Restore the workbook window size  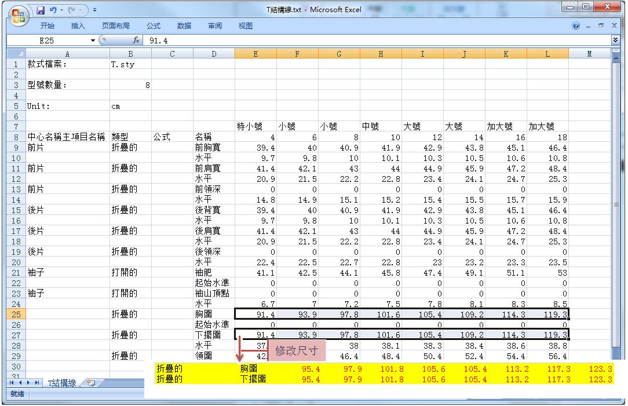601,26
